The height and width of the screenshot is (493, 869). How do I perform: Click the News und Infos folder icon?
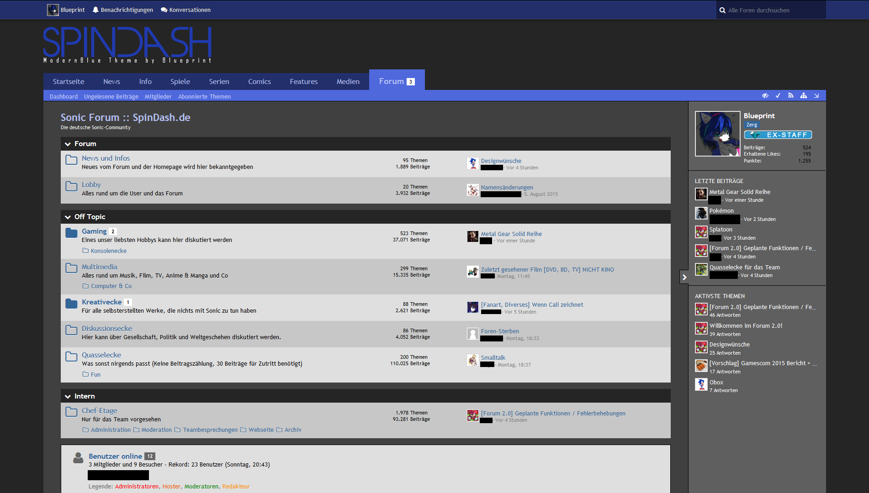click(x=71, y=160)
